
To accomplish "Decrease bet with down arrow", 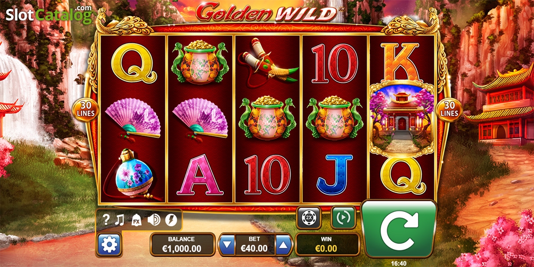I will click(227, 244).
